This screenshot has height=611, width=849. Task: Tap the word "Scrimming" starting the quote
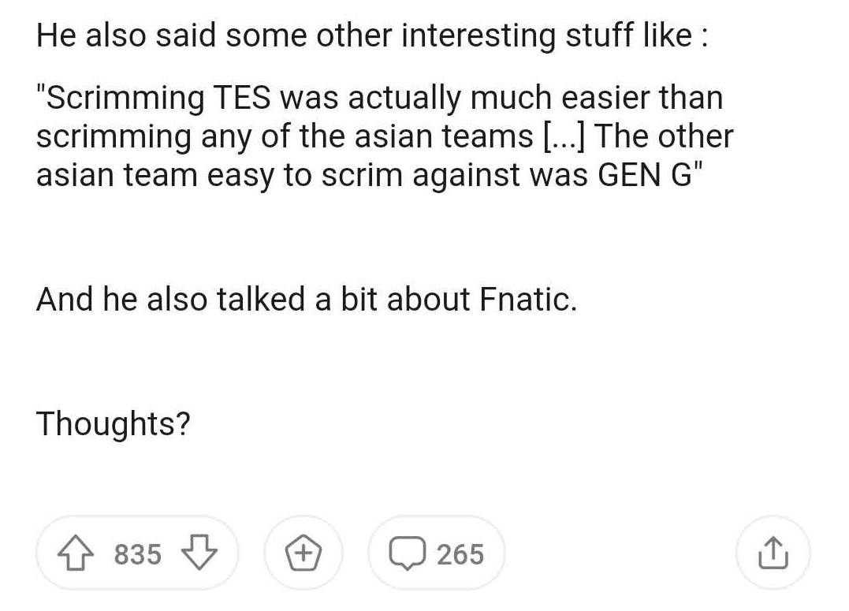(121, 99)
